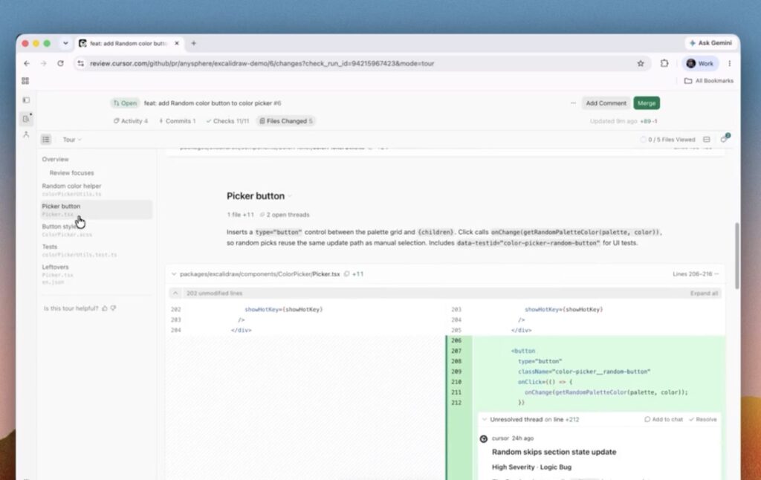Collapse the Picker.tsx file diff chevron

point(174,273)
